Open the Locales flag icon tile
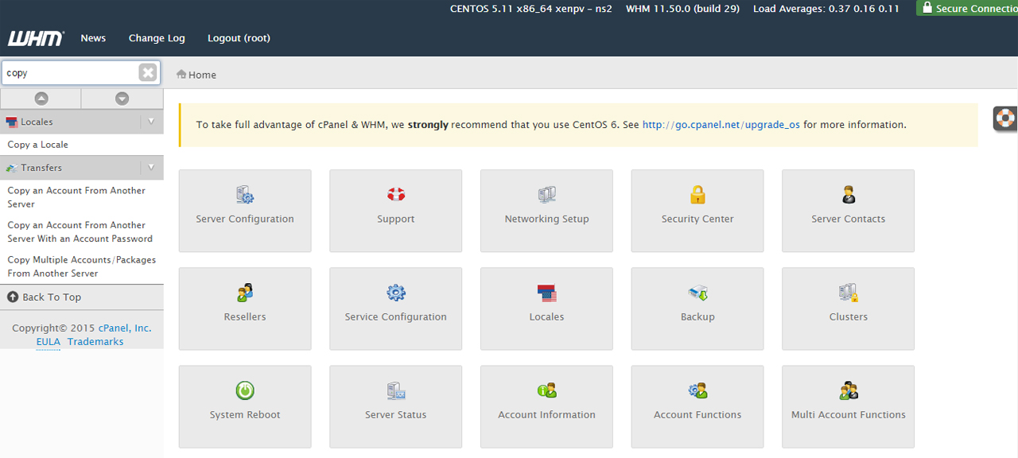The width and height of the screenshot is (1018, 458). (x=546, y=293)
